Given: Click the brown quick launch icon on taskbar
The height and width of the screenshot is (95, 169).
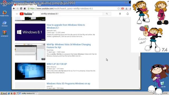Looking at the screenshot, I should tap(12, 93).
